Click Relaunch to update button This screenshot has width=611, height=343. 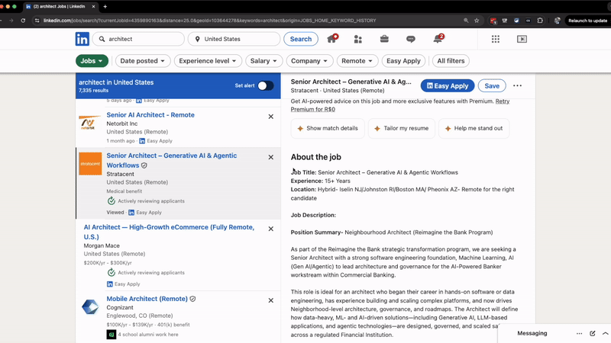tap(587, 21)
